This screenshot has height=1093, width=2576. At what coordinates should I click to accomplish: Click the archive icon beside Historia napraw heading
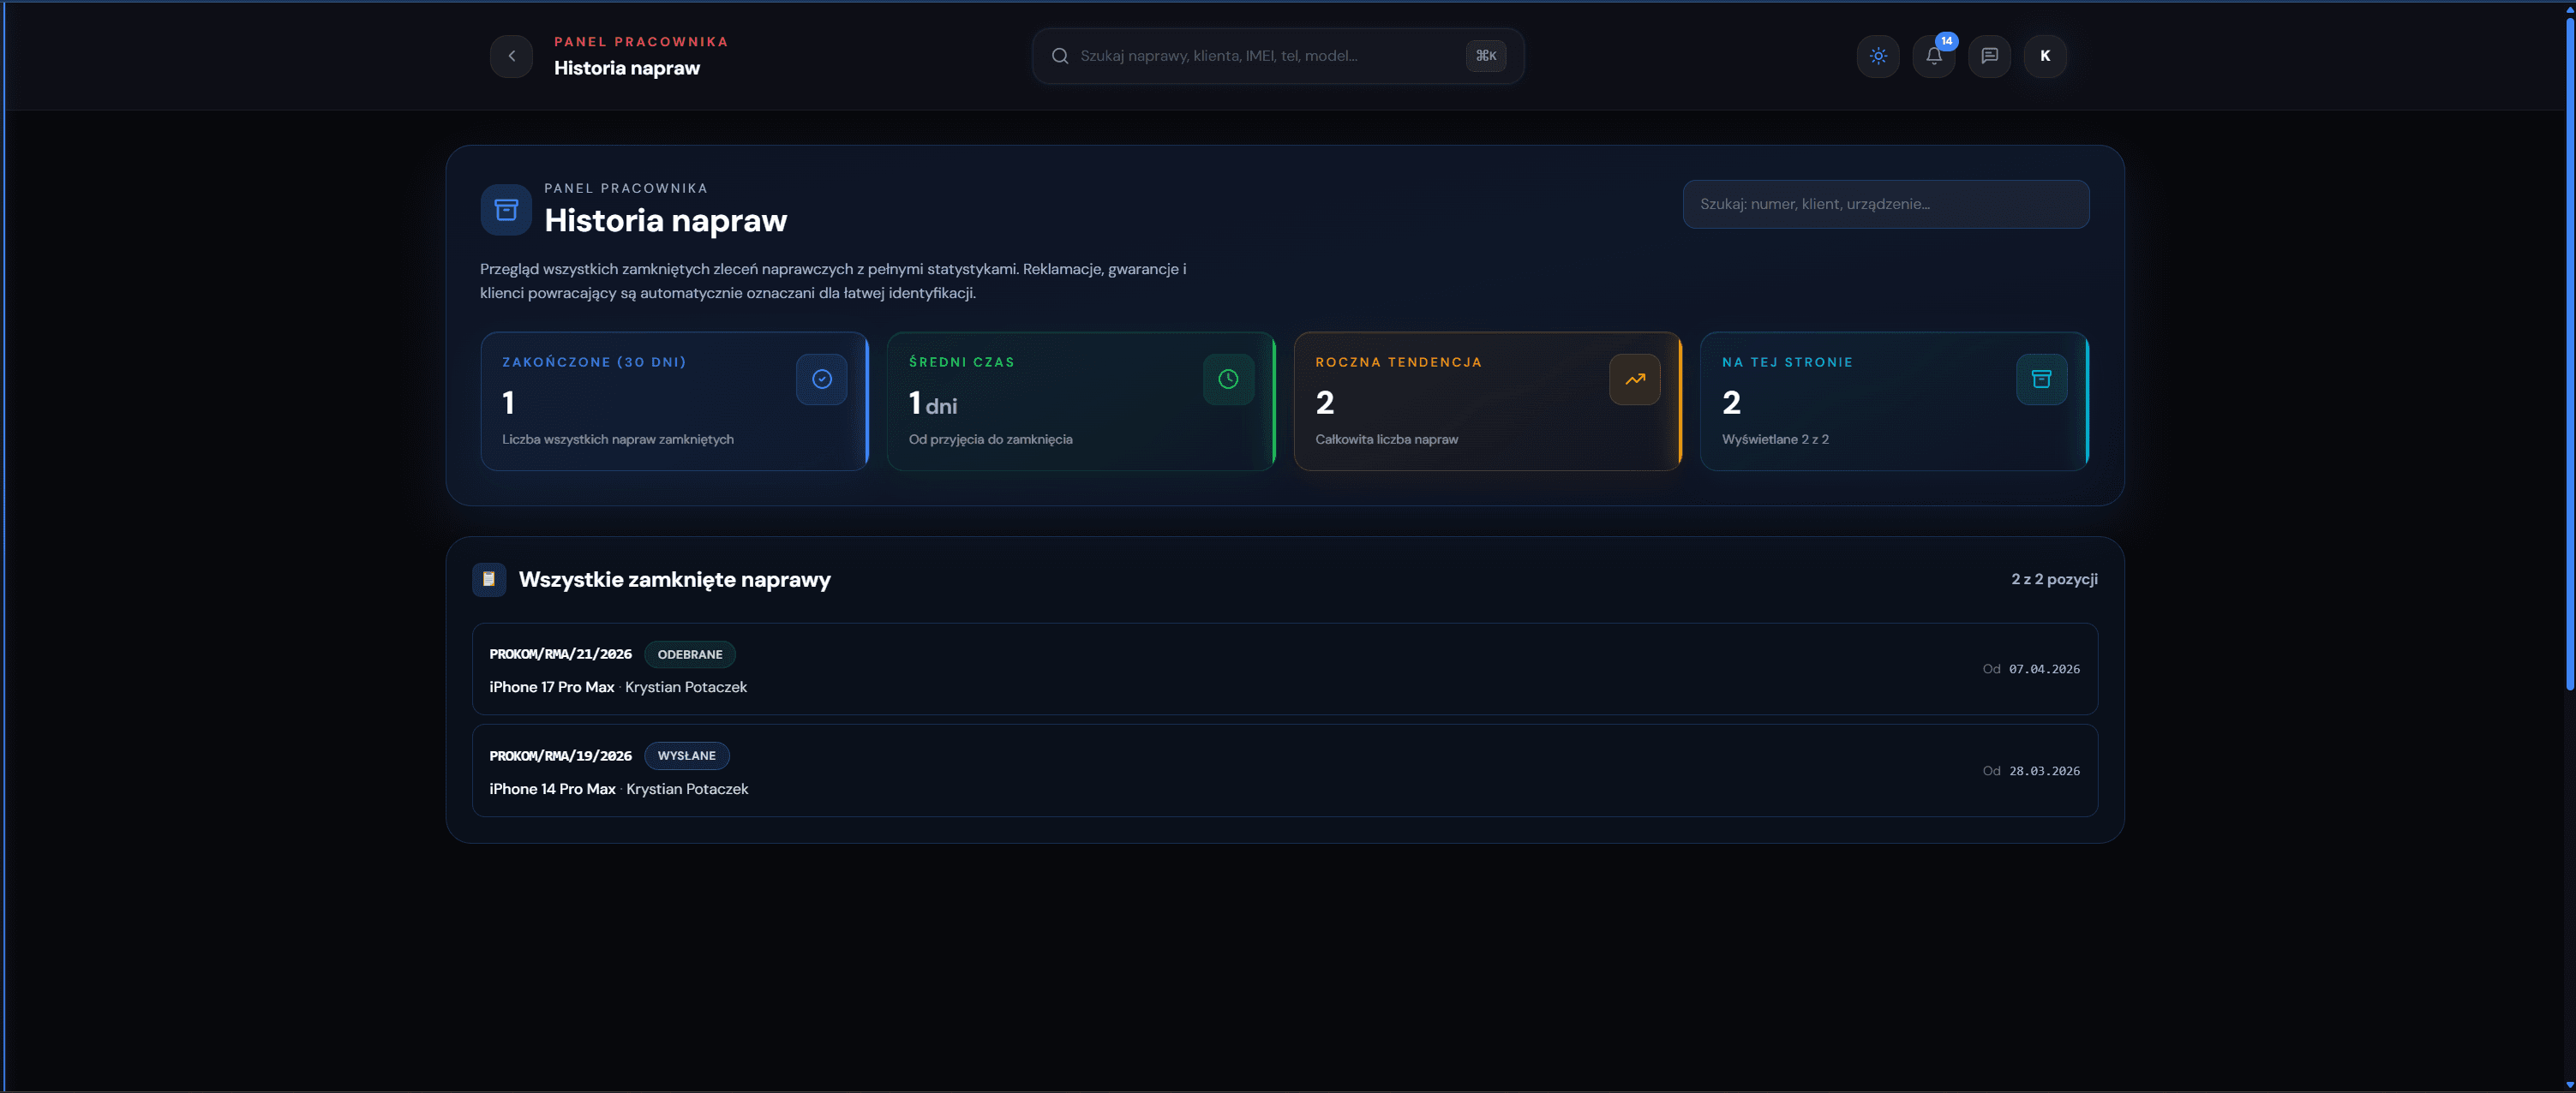(x=506, y=210)
